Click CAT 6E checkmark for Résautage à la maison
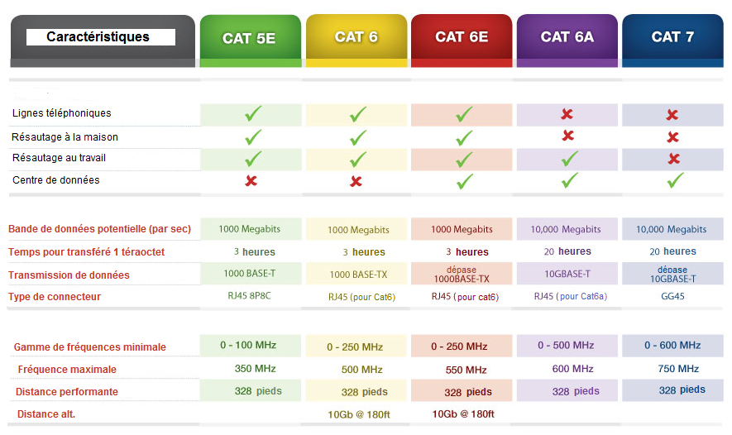 (464, 136)
